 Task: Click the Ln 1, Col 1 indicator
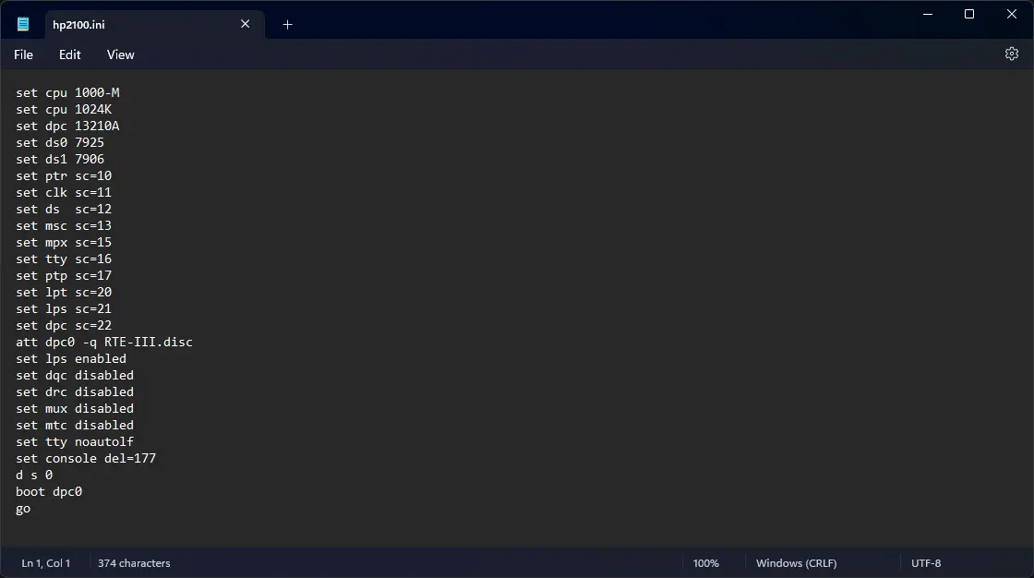click(x=46, y=563)
